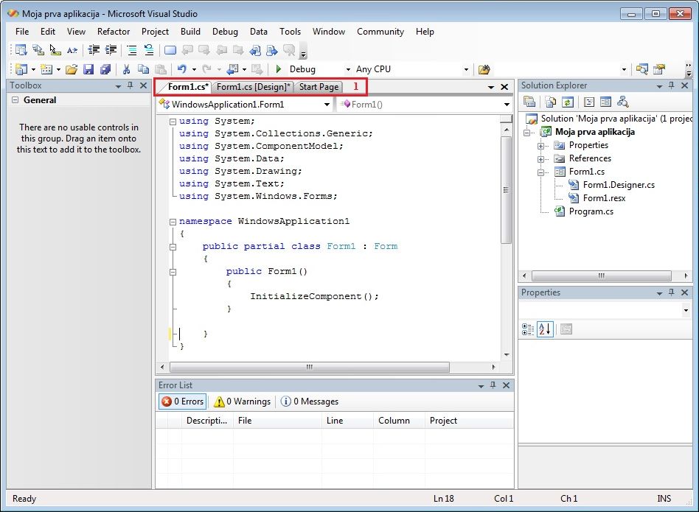The width and height of the screenshot is (699, 512).
Task: Go to next bookmark in document
Action: pos(272,50)
